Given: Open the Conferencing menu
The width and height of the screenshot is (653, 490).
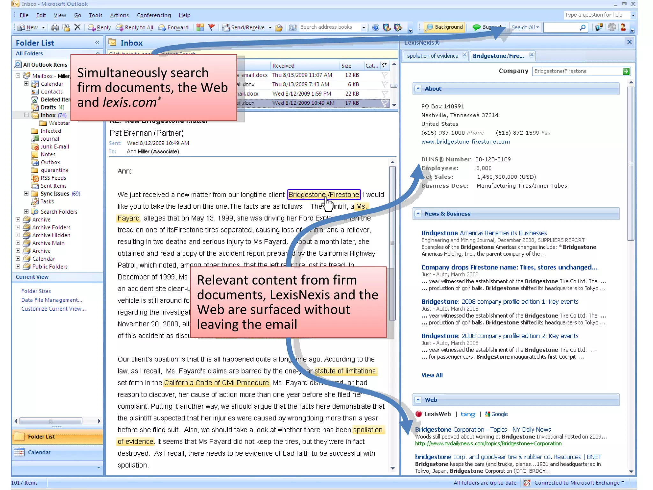Looking at the screenshot, I should click(154, 15).
